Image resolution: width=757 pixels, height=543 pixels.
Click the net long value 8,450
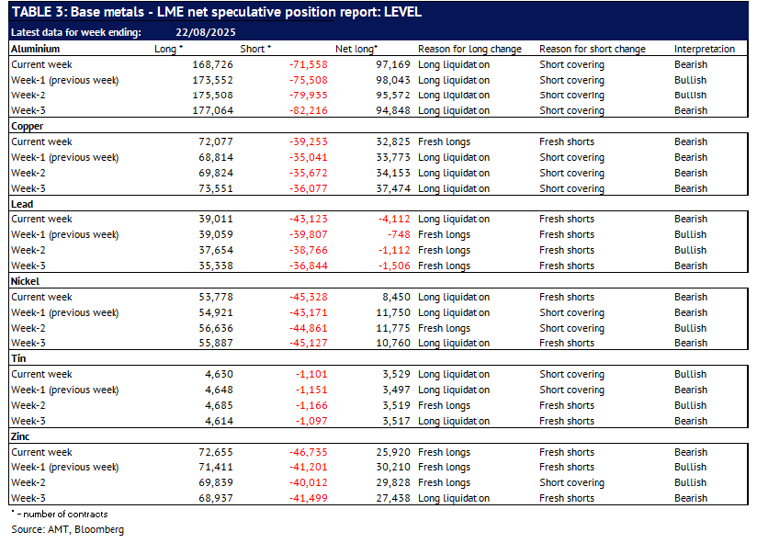click(x=396, y=297)
